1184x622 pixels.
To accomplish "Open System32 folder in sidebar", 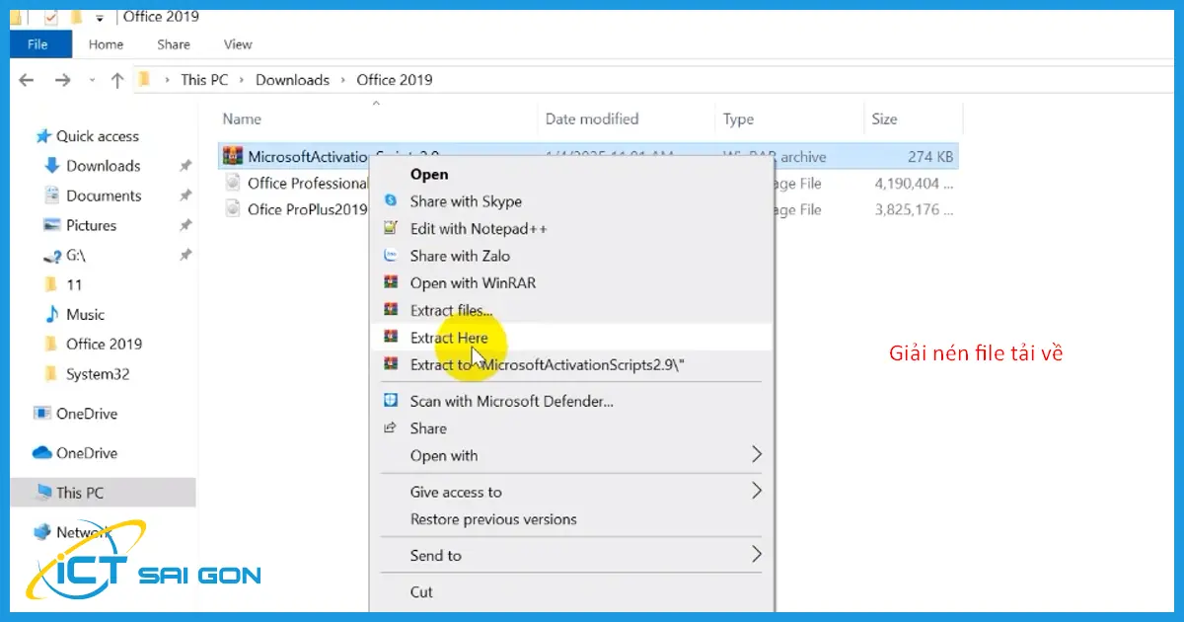I will pos(98,374).
